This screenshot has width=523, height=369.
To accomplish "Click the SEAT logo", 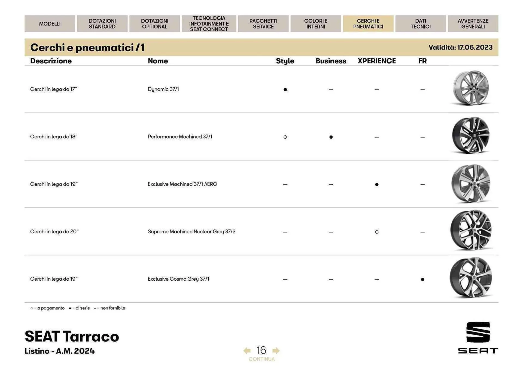I will point(478,338).
